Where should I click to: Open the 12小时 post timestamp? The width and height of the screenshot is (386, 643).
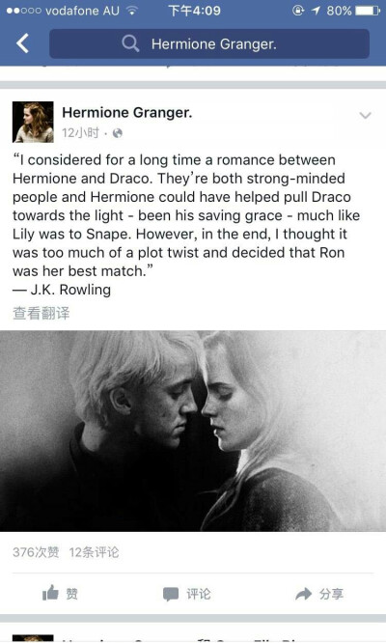tap(81, 133)
